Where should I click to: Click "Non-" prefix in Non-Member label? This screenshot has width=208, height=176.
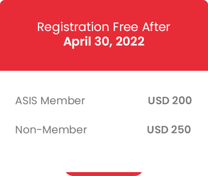coord(29,129)
